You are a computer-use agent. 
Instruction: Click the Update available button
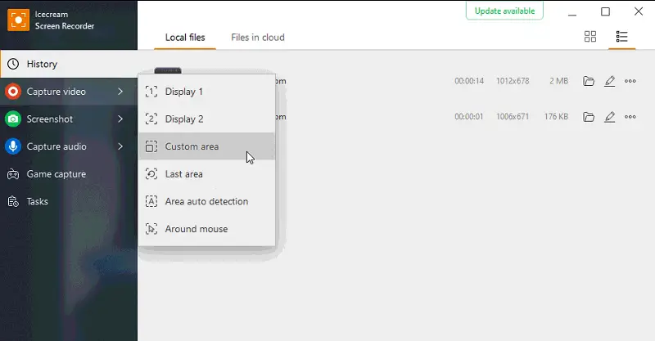(x=504, y=11)
